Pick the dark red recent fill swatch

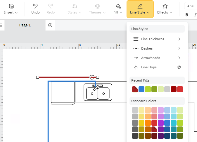point(174,89)
